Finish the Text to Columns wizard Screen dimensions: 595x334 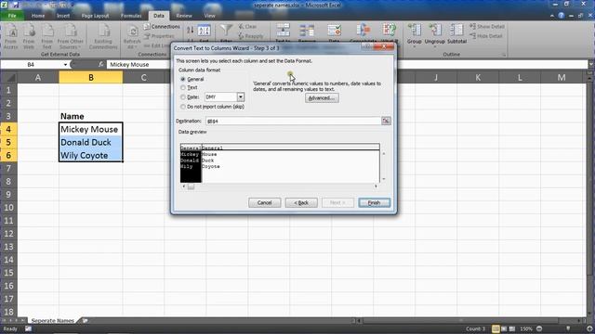coord(374,202)
